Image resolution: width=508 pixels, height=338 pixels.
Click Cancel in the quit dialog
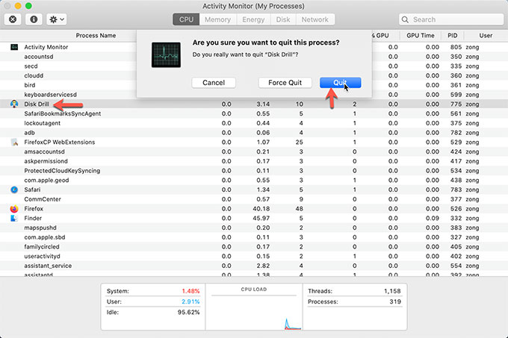(214, 83)
